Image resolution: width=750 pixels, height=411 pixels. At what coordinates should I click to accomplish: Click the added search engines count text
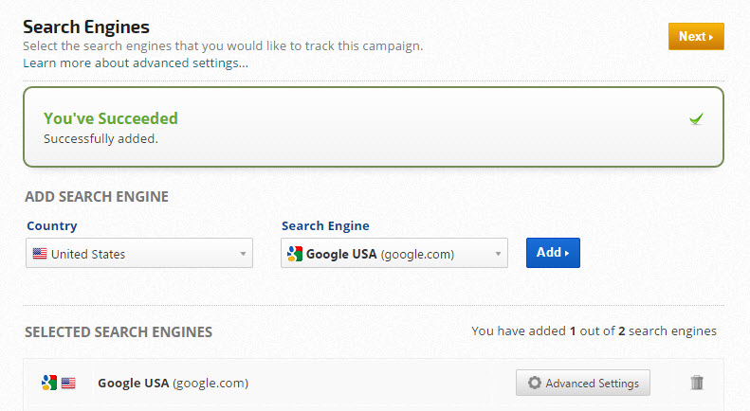click(594, 331)
